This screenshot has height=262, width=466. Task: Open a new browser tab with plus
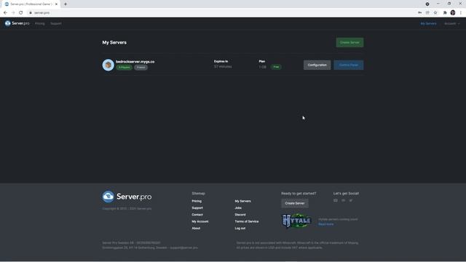tap(66, 4)
